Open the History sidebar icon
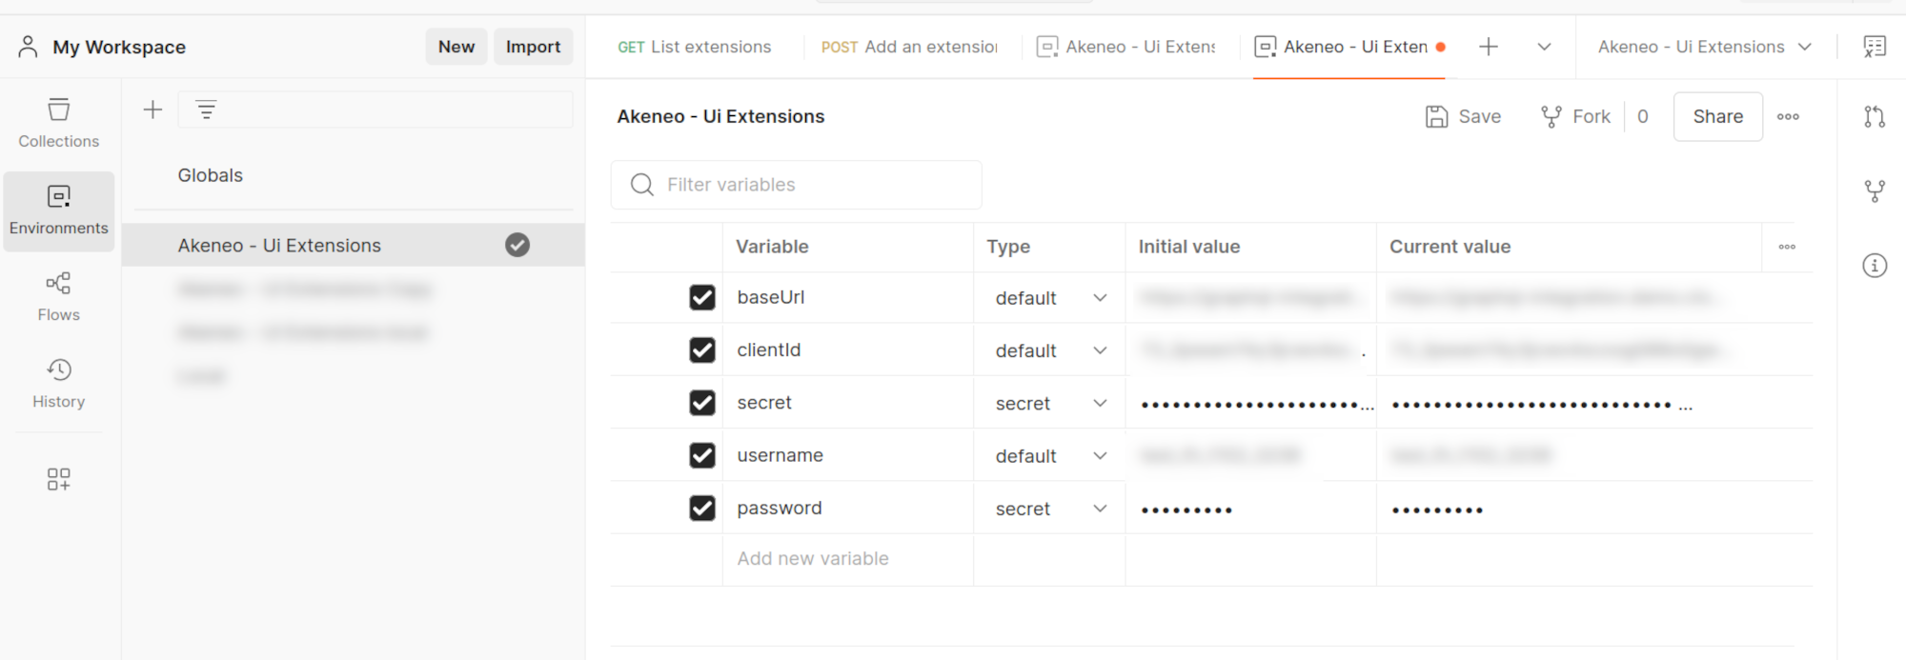Viewport: 1906px width, 660px height. click(58, 383)
